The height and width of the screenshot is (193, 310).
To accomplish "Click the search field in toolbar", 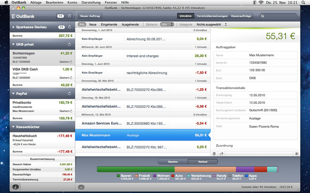I will pos(280,16).
